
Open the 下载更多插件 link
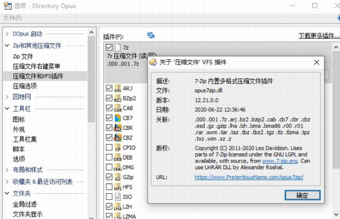pyautogui.click(x=319, y=35)
